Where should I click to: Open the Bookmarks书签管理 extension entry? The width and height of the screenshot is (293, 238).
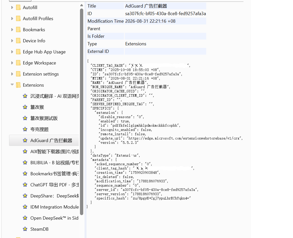[55, 174]
